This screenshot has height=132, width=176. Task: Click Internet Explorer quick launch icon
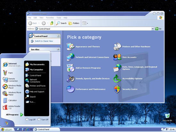tap(27, 129)
